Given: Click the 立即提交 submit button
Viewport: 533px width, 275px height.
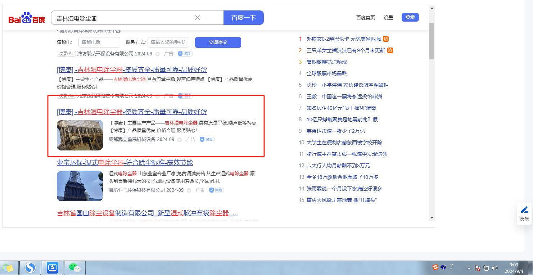Looking at the screenshot, I should tap(218, 42).
